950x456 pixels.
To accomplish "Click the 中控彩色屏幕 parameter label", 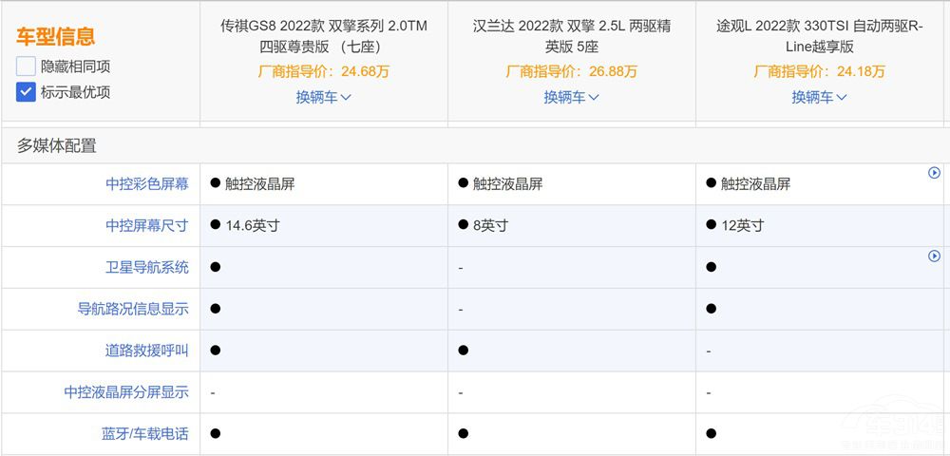I will (147, 184).
